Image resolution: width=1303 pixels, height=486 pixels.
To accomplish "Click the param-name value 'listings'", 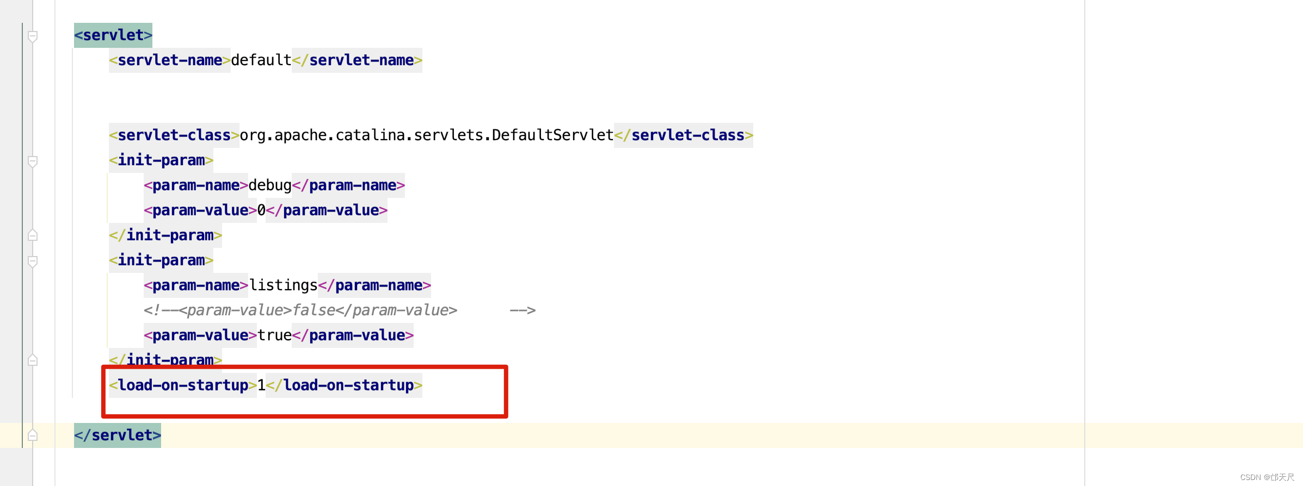I will pyautogui.click(x=283, y=285).
